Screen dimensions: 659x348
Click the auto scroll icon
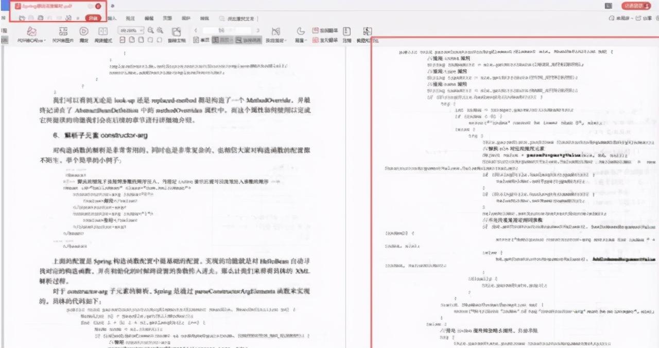click(275, 31)
